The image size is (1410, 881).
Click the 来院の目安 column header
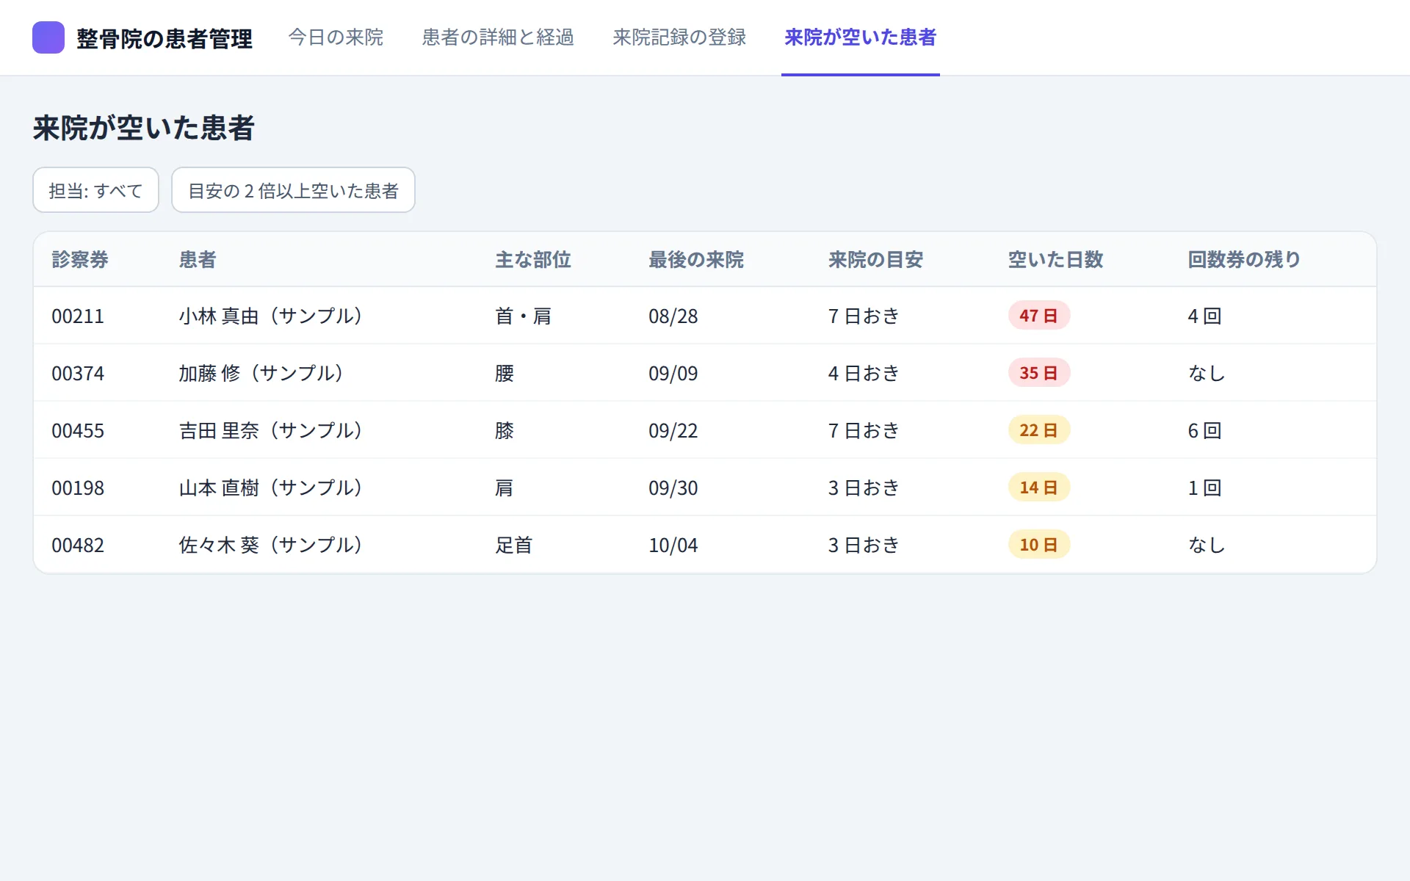[x=875, y=259]
